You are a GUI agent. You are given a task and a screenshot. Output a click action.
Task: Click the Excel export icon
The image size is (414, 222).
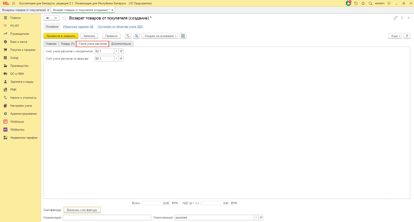coord(183,36)
